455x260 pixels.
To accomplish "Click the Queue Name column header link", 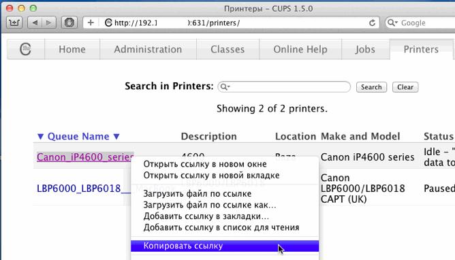I will pyautogui.click(x=78, y=137).
